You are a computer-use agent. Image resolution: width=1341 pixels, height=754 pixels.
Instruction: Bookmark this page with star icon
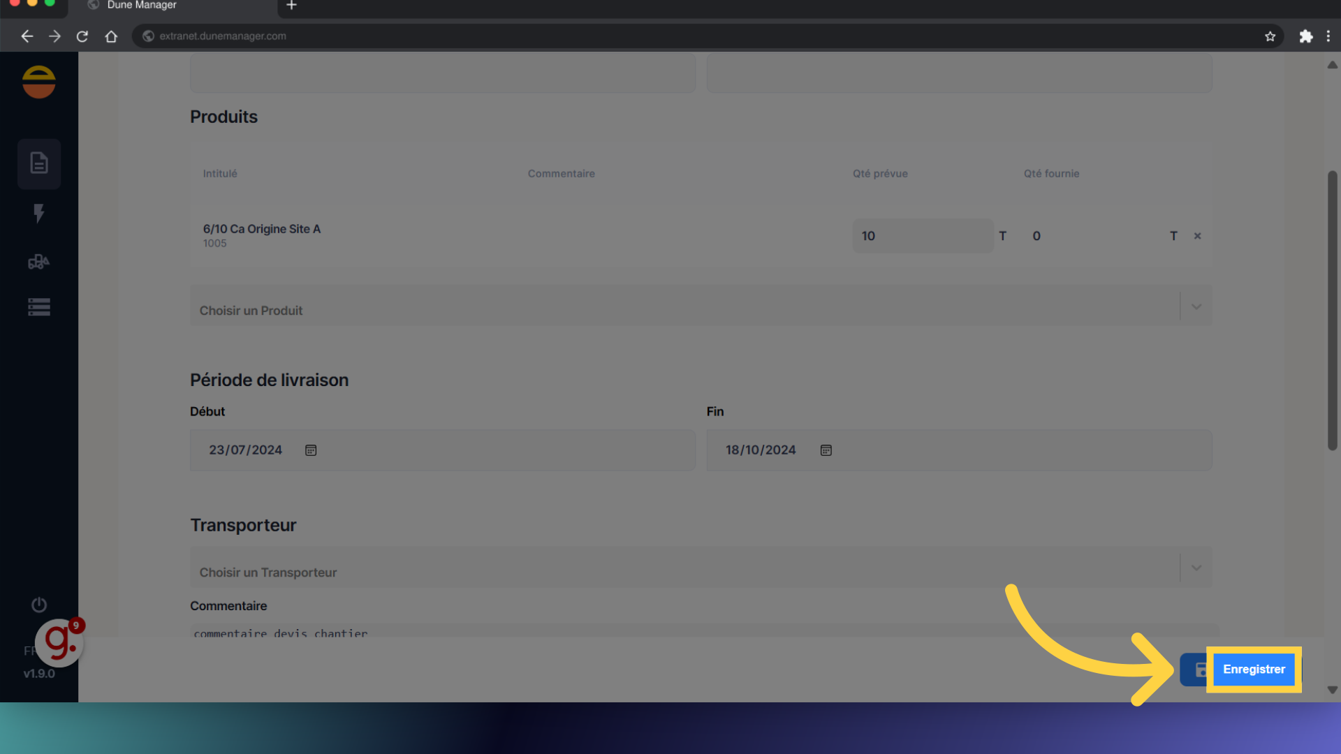(x=1270, y=36)
